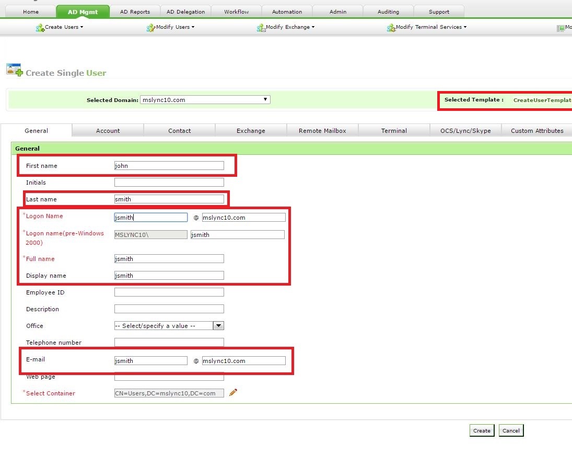The height and width of the screenshot is (454, 572).
Task: Open the Create Users dropdown menu
Action: [x=64, y=27]
